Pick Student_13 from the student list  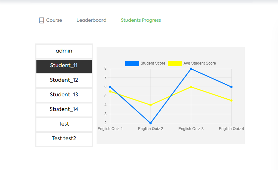pyautogui.click(x=64, y=95)
